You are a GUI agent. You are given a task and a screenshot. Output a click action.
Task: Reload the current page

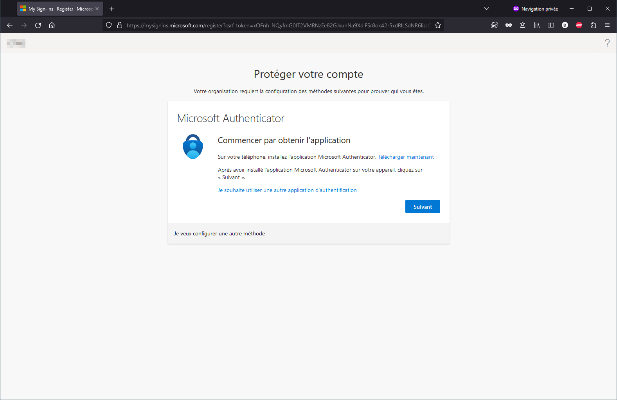click(x=38, y=25)
